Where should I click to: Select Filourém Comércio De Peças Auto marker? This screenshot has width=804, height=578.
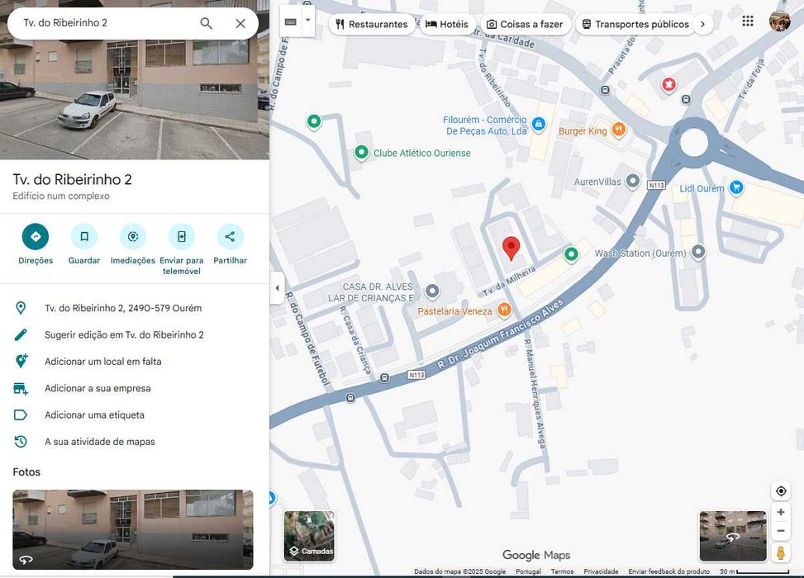tap(539, 124)
